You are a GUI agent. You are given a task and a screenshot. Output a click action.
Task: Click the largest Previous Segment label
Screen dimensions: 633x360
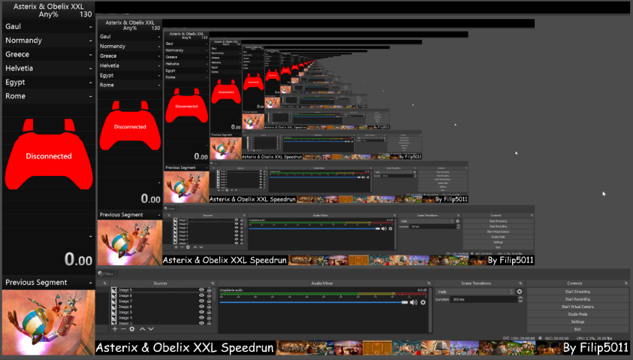point(36,283)
